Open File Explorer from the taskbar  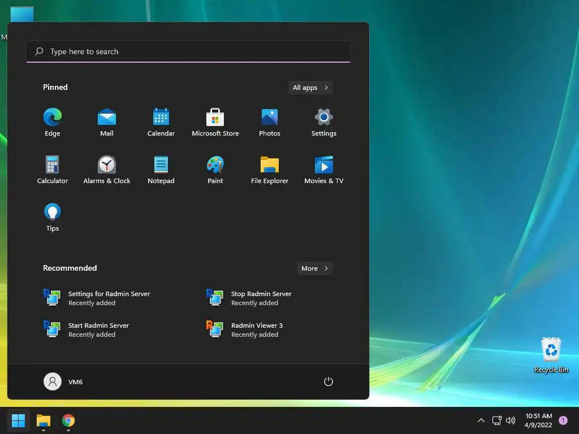click(x=43, y=420)
